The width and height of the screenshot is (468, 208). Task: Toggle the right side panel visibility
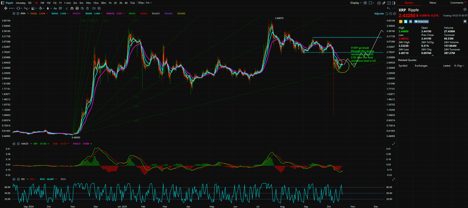[394, 3]
